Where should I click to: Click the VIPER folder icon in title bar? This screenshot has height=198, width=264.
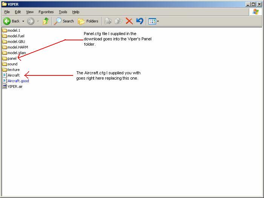pyautogui.click(x=4, y=4)
